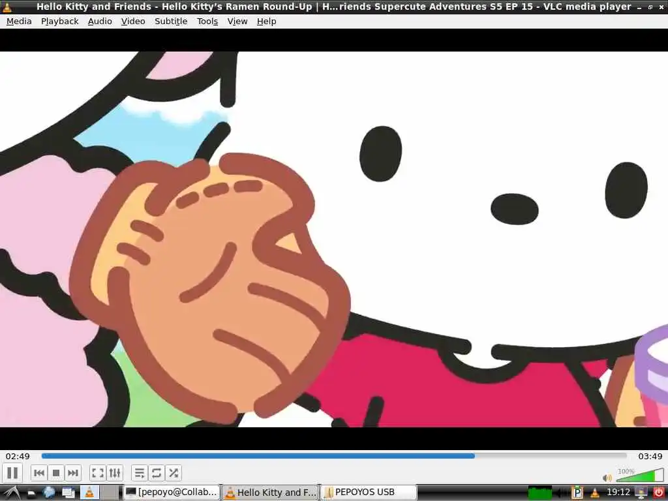
Task: Open the network monitor tray icon
Action: coord(641,493)
